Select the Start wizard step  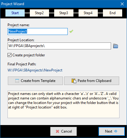15,13
